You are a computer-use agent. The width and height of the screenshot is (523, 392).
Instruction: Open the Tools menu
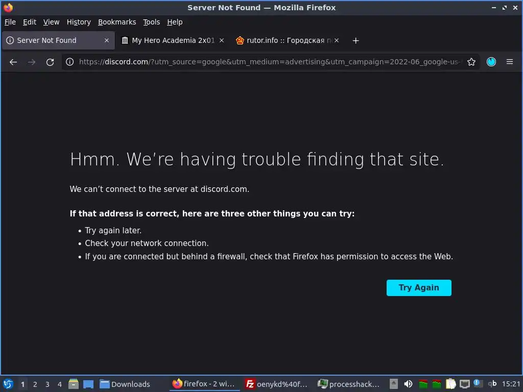151,22
